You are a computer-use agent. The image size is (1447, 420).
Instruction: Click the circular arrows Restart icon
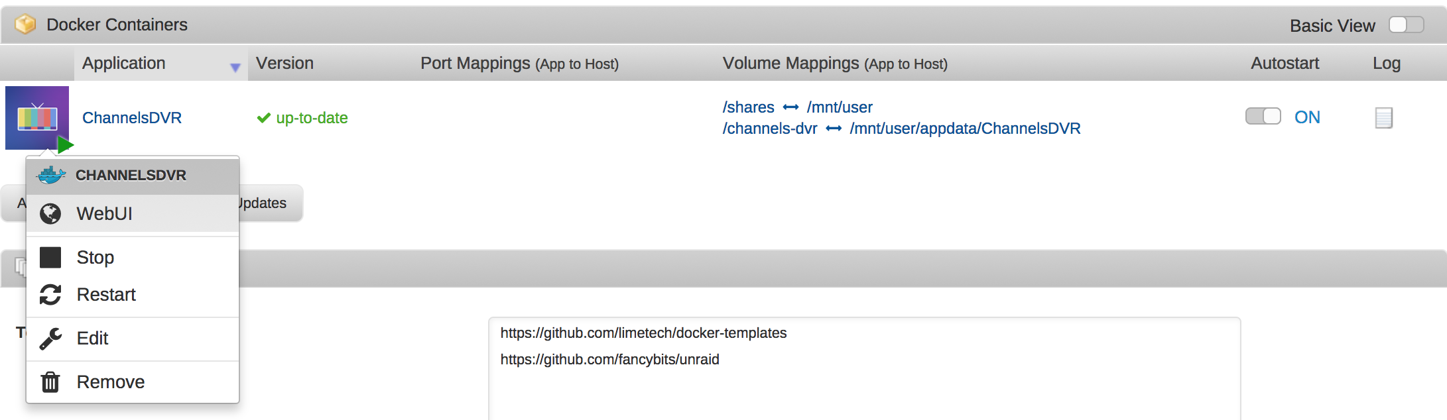pyautogui.click(x=50, y=295)
